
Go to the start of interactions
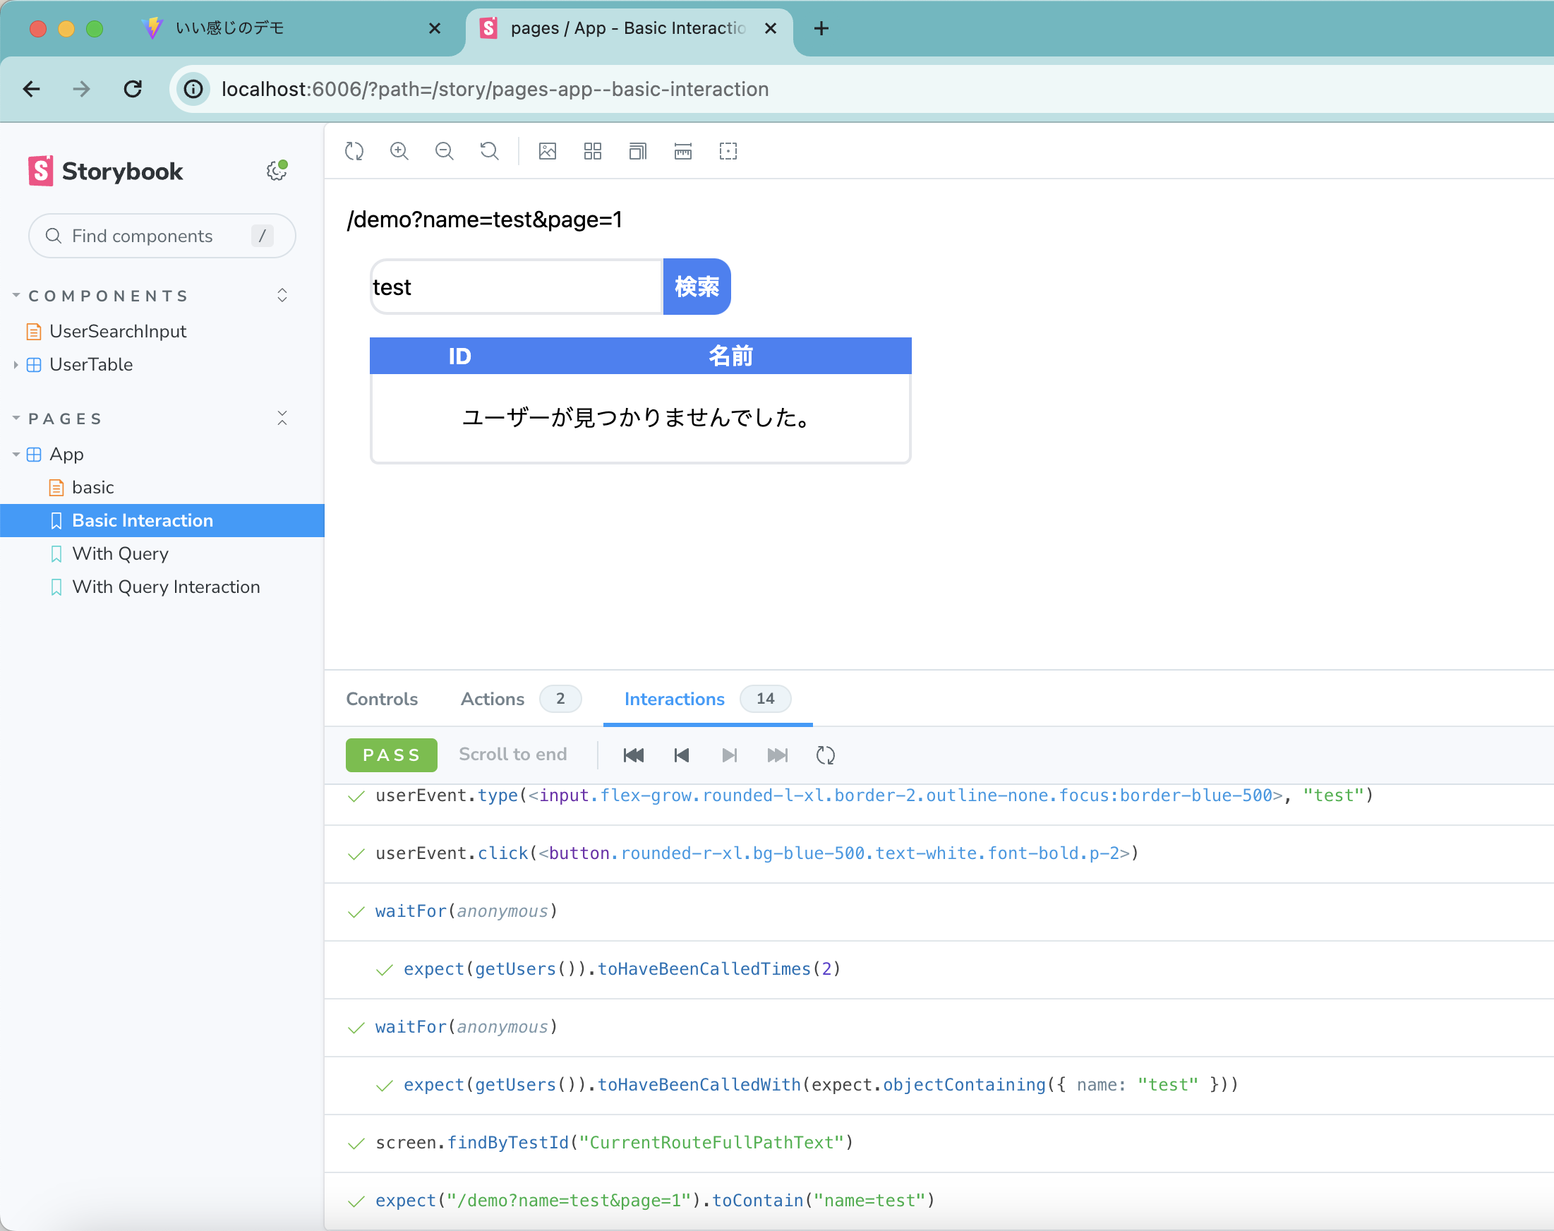[x=633, y=755]
